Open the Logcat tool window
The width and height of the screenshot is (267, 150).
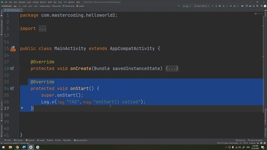tap(41, 140)
